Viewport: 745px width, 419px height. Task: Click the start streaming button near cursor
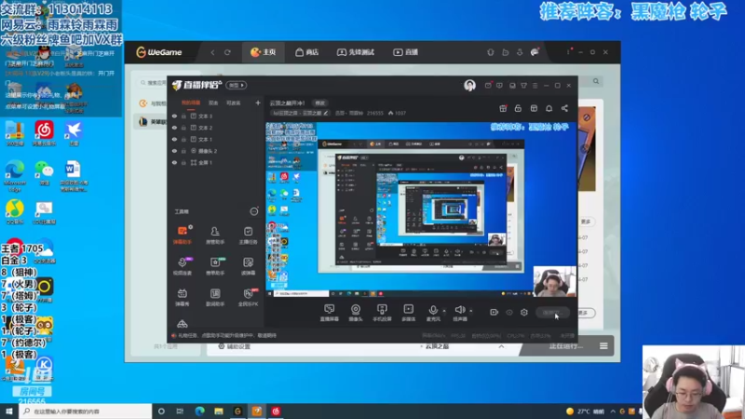552,313
